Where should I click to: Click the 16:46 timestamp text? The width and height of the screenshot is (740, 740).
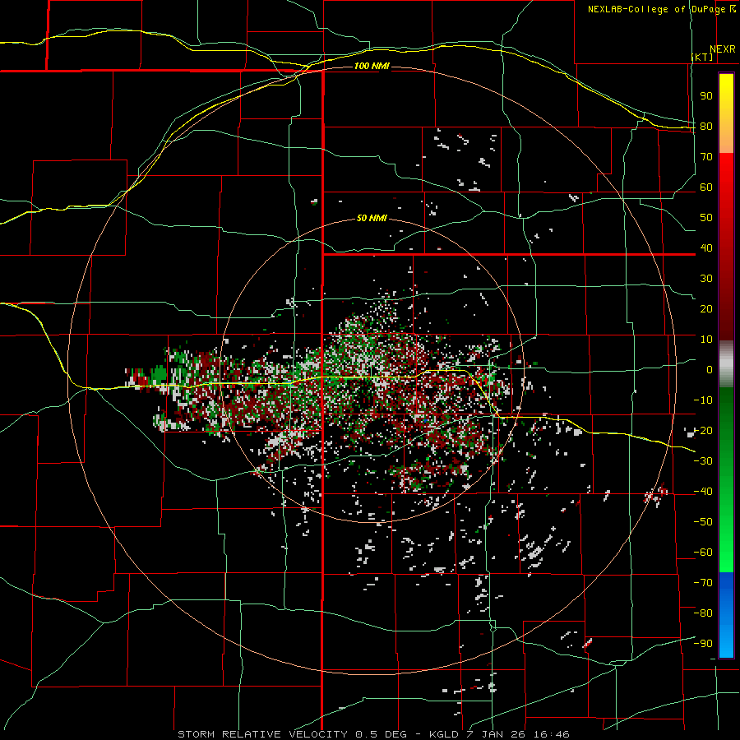[x=550, y=734]
